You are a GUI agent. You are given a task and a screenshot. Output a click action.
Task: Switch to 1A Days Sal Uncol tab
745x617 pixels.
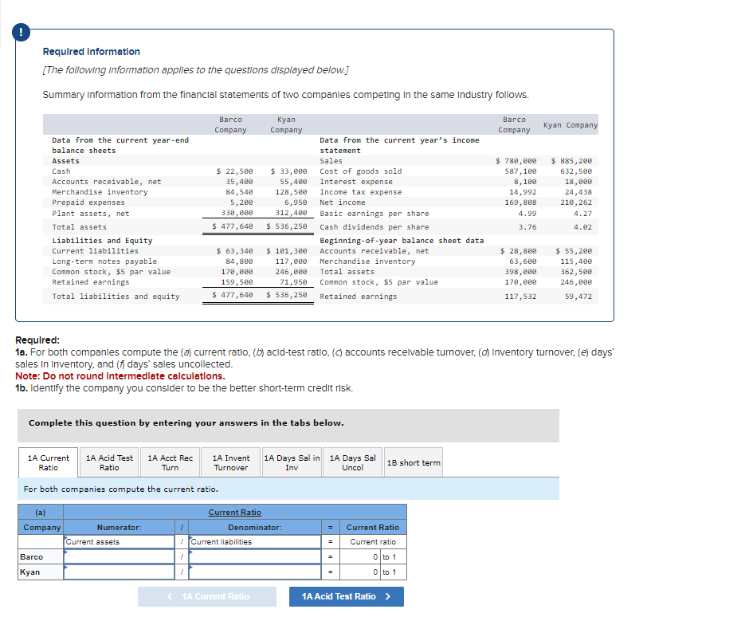352,462
